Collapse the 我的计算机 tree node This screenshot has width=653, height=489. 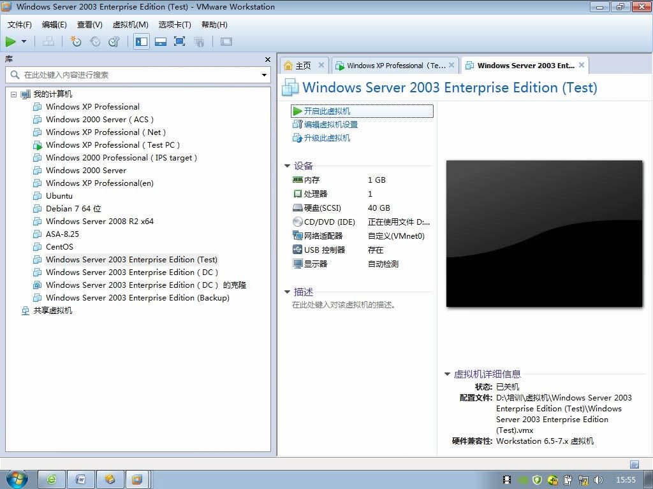coord(14,94)
